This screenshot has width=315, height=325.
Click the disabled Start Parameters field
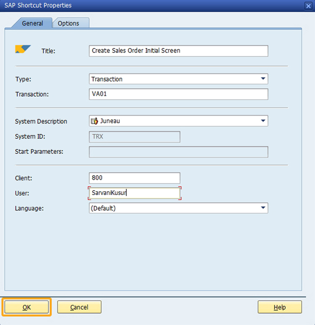click(x=178, y=152)
